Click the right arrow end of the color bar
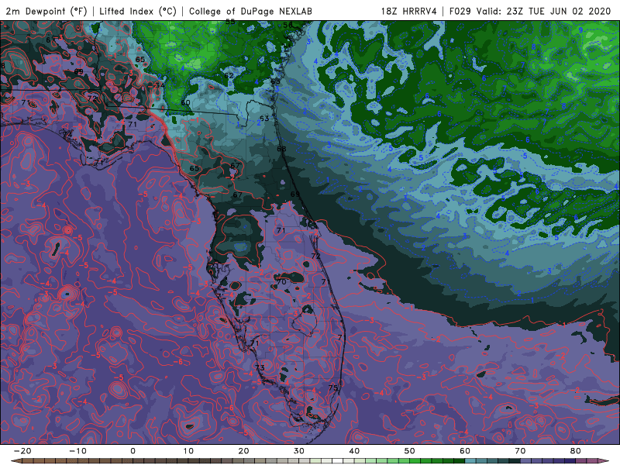This screenshot has width=620, height=465. 604,461
